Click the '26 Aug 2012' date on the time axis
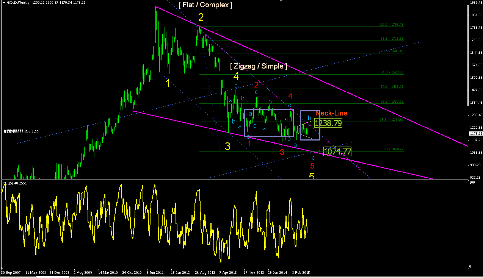The image size is (483, 278). pos(205,272)
